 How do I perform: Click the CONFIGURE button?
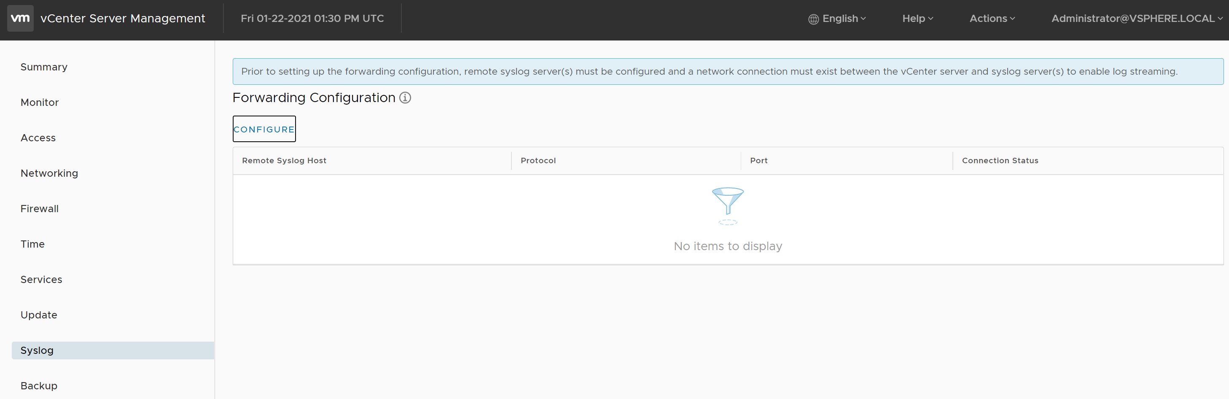pyautogui.click(x=264, y=129)
